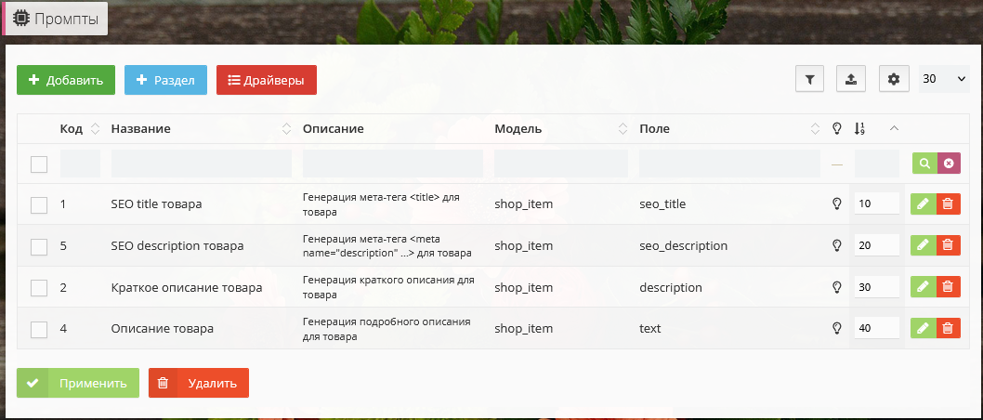Click the Поле filter input field

(x=729, y=163)
